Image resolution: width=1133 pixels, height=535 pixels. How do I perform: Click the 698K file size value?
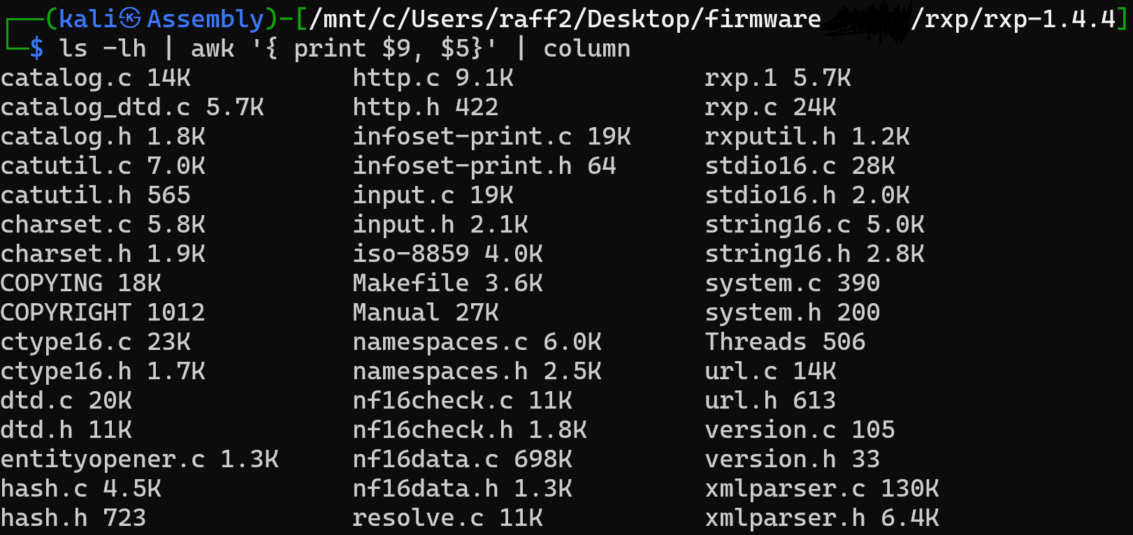pos(543,460)
